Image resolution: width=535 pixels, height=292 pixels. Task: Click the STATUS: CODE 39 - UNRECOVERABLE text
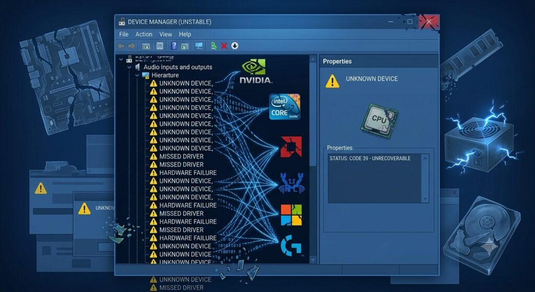(370, 158)
